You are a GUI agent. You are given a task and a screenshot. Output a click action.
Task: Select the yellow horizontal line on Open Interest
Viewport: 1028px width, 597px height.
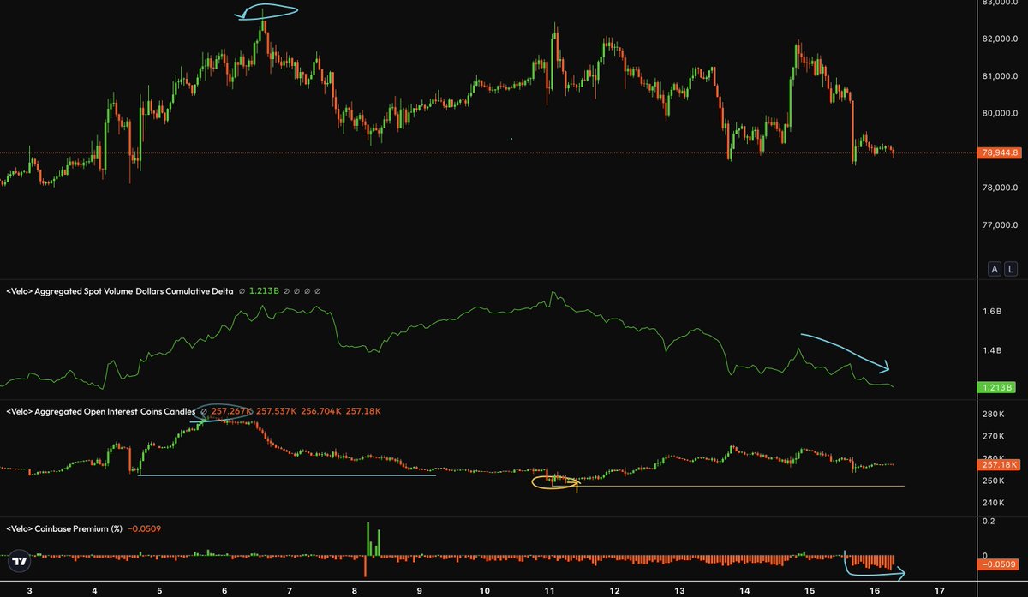click(742, 487)
